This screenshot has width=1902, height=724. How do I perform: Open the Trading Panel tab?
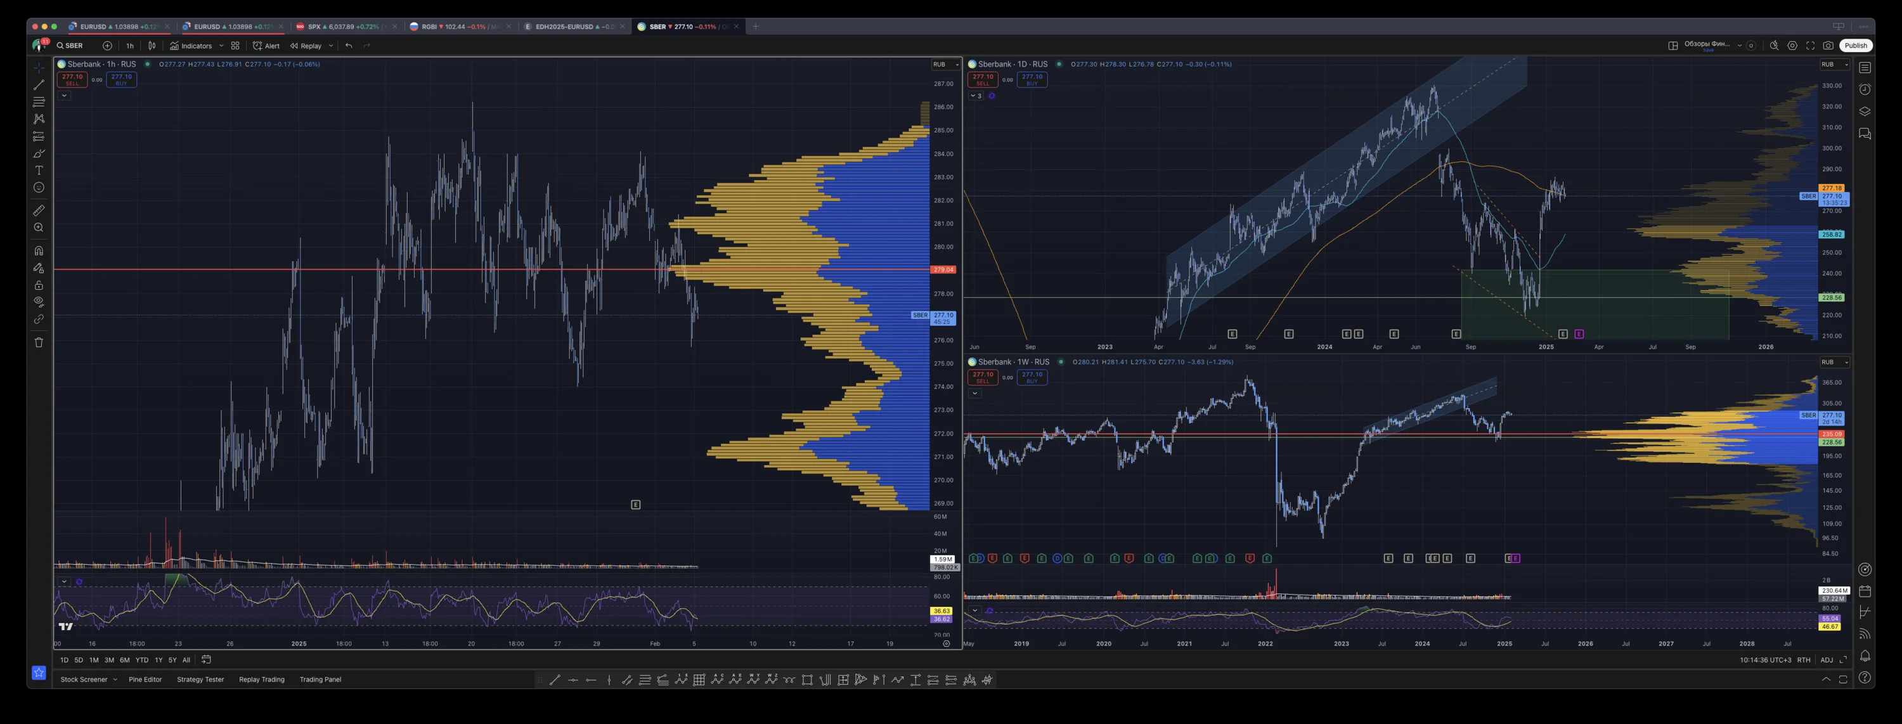coord(320,680)
